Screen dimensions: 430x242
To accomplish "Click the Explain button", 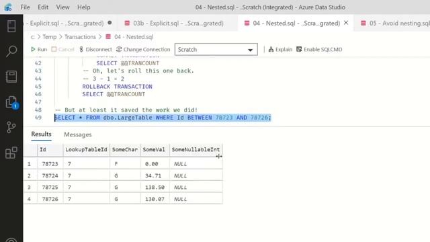I will 280,49.
